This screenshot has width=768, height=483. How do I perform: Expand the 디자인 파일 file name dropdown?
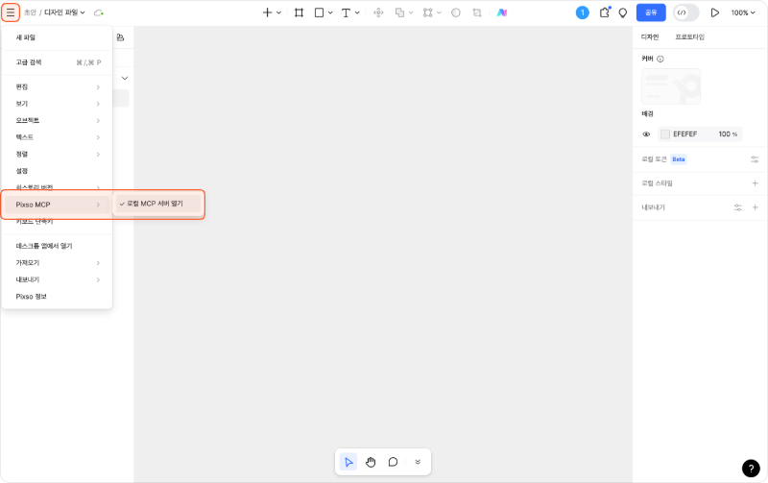tap(64, 12)
